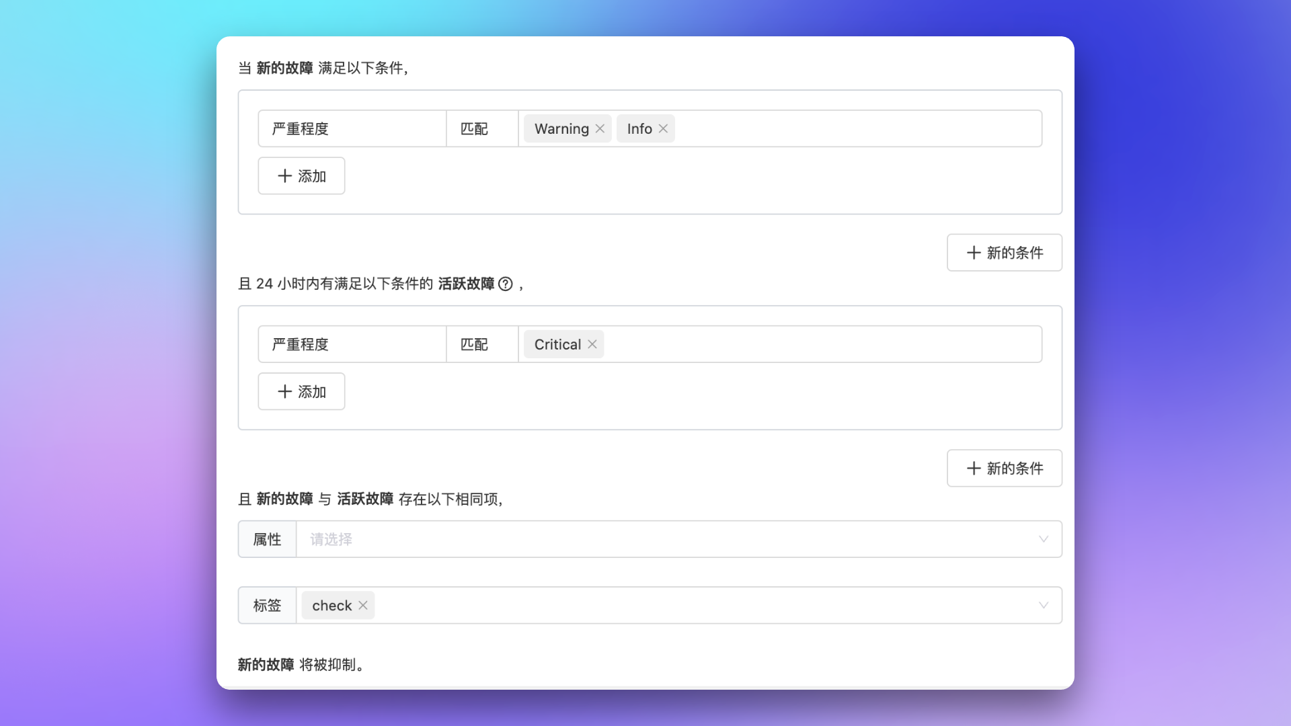Open the second 严重程度 field selector
The image size is (1291, 726).
pyautogui.click(x=352, y=344)
